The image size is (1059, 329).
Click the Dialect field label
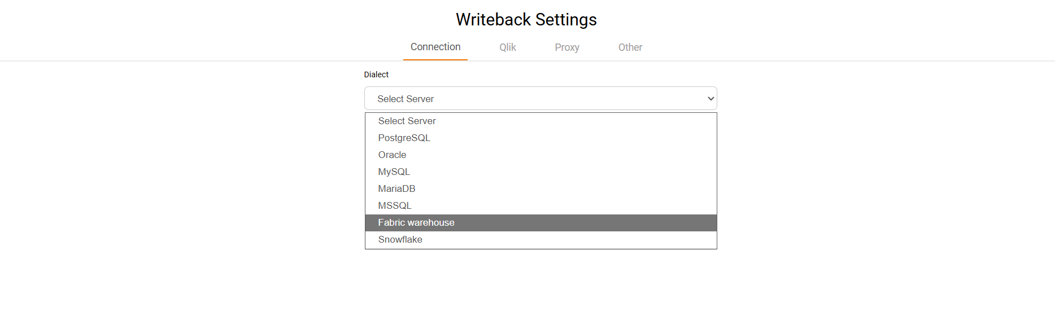376,74
